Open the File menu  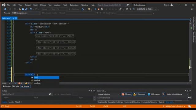[x=8, y=5]
